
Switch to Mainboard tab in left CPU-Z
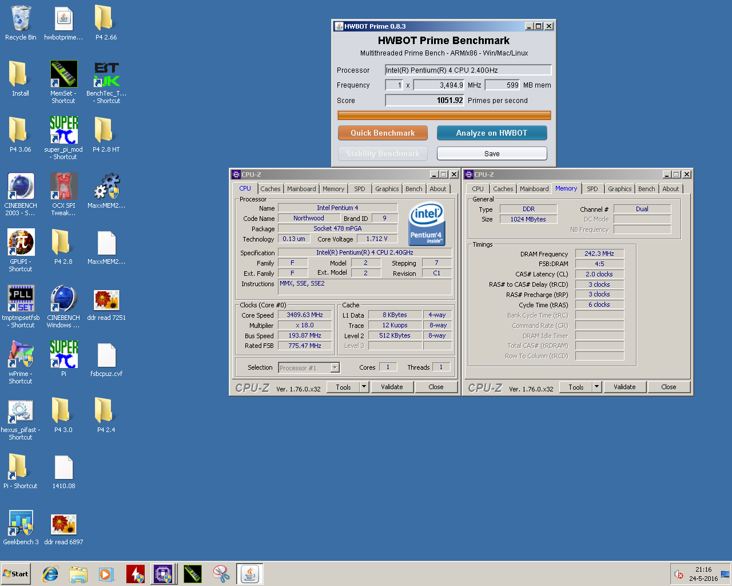coord(301,189)
